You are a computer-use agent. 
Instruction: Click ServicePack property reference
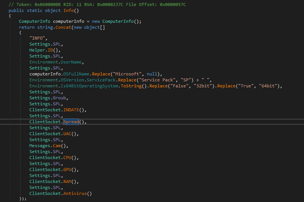[x=101, y=80]
